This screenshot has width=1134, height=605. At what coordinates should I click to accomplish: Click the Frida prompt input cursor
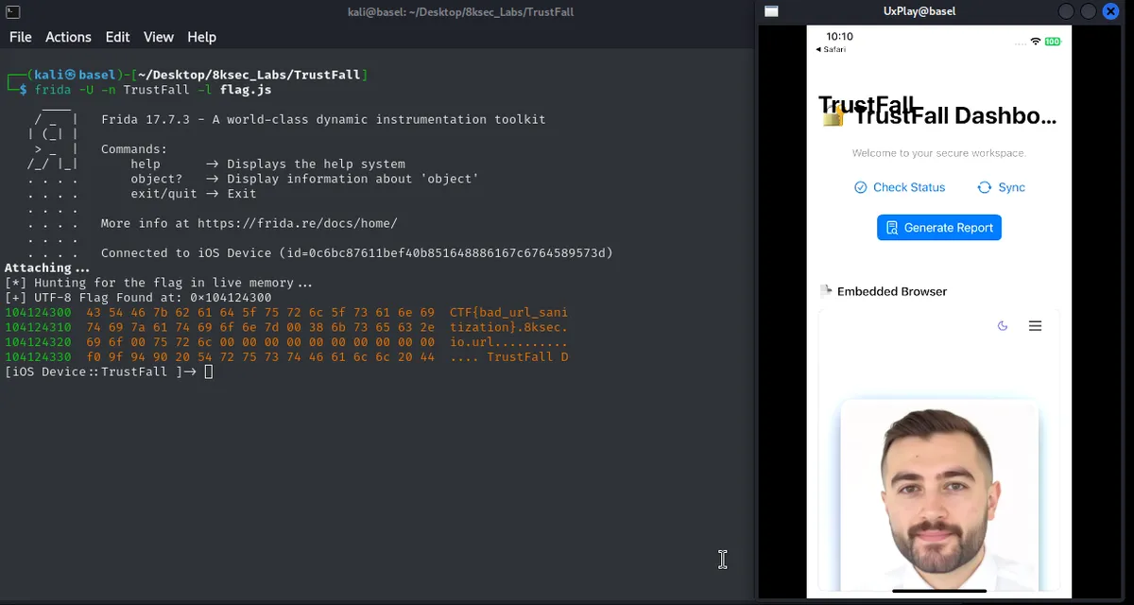[209, 372]
